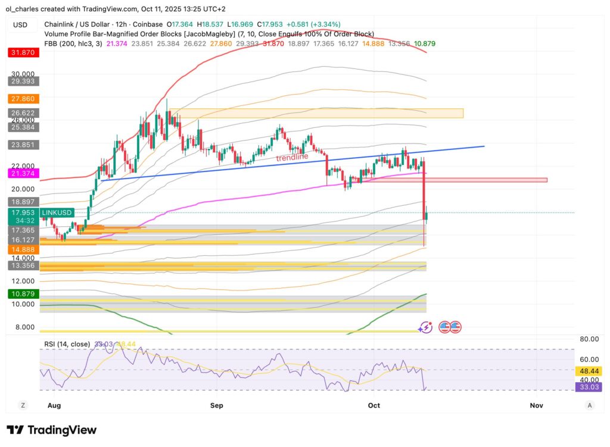
Task: Click the green 10.879 price label
Action: pos(23,294)
